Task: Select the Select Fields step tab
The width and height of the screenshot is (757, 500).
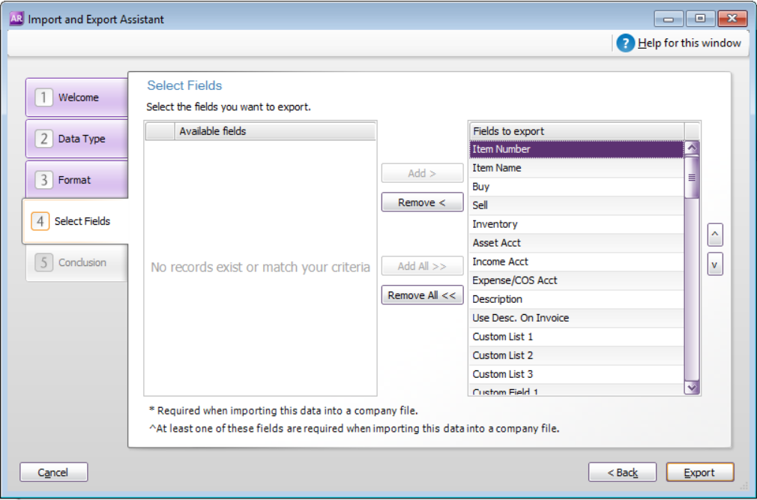Action: click(x=75, y=222)
